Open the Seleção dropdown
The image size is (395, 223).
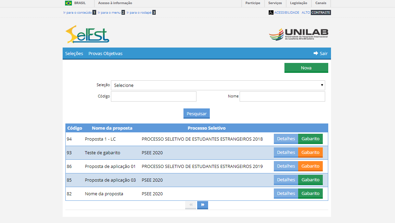point(218,85)
